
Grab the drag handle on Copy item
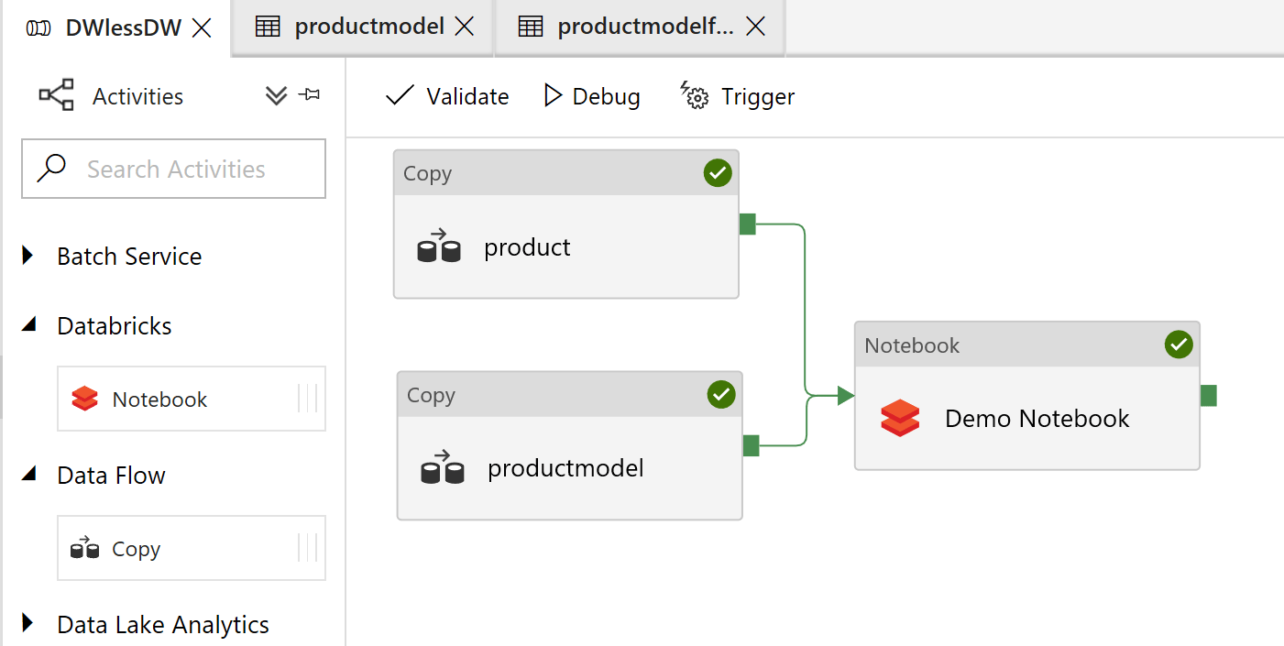tap(308, 548)
